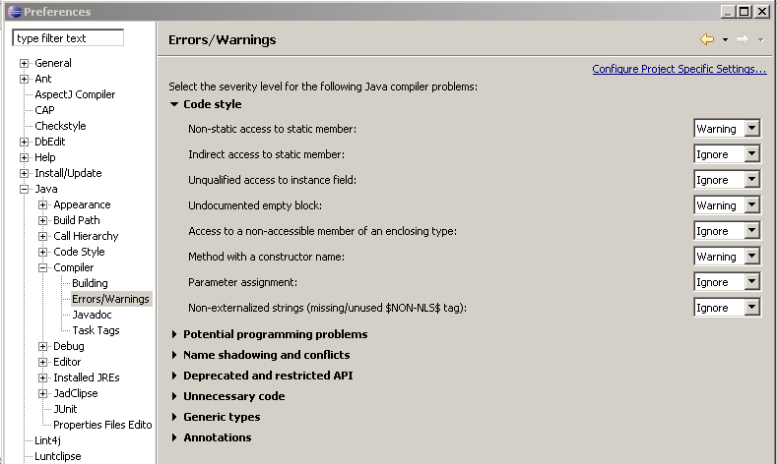Screen dimensions: 777x464
Task: Click Configure Project Specific Settings link
Action: [x=679, y=69]
